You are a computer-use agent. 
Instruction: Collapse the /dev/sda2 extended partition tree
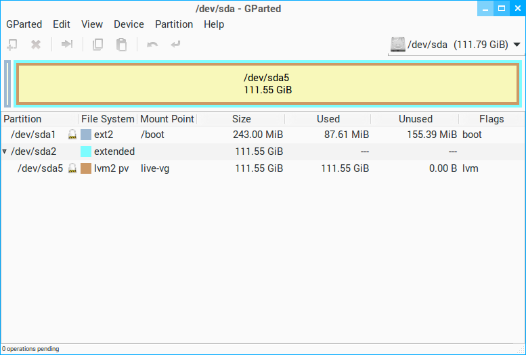(x=5, y=151)
